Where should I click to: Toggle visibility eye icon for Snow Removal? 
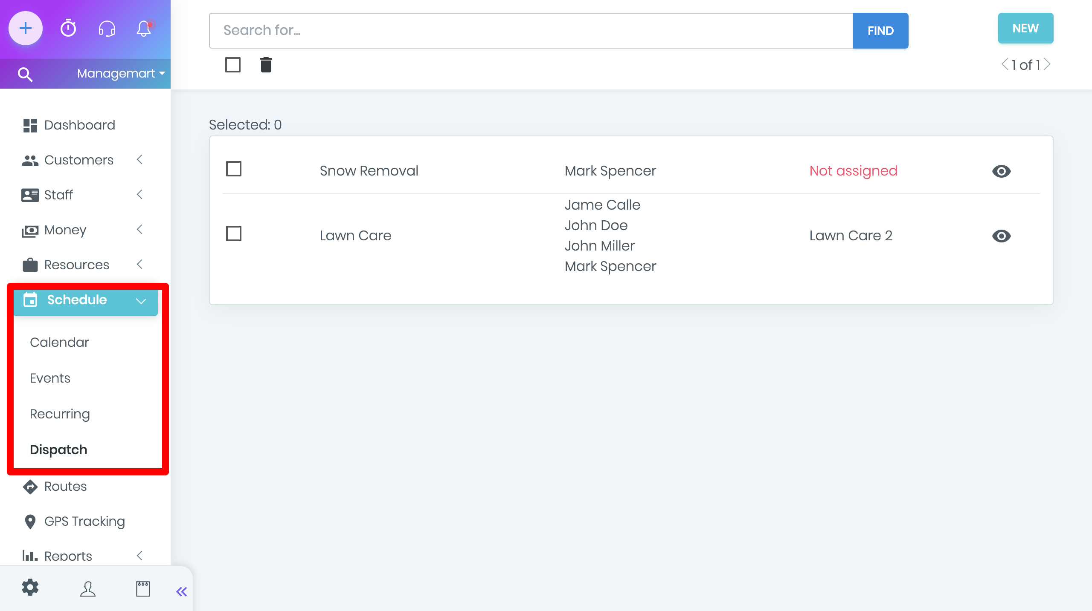click(1001, 170)
